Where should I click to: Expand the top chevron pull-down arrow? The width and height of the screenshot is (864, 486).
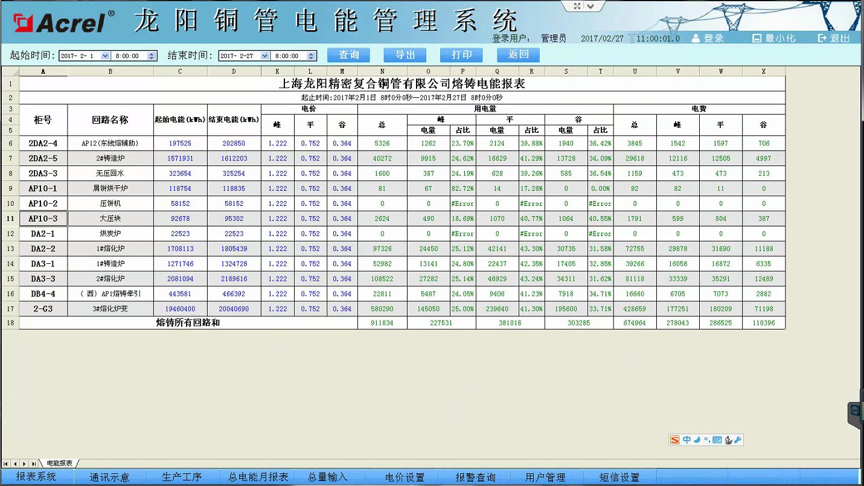click(x=590, y=6)
